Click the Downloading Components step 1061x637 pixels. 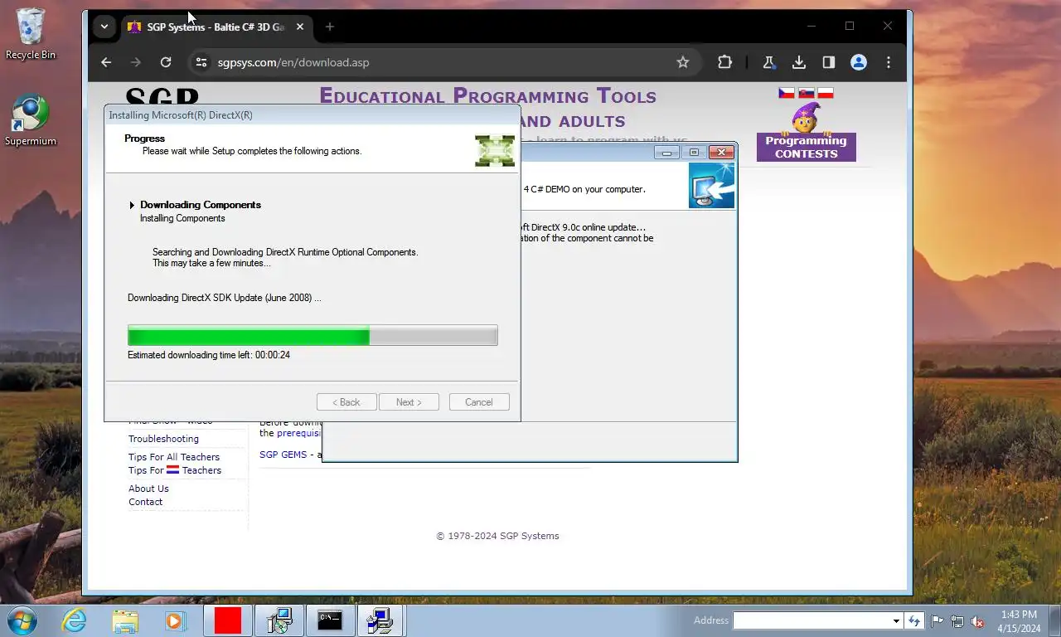(x=201, y=205)
